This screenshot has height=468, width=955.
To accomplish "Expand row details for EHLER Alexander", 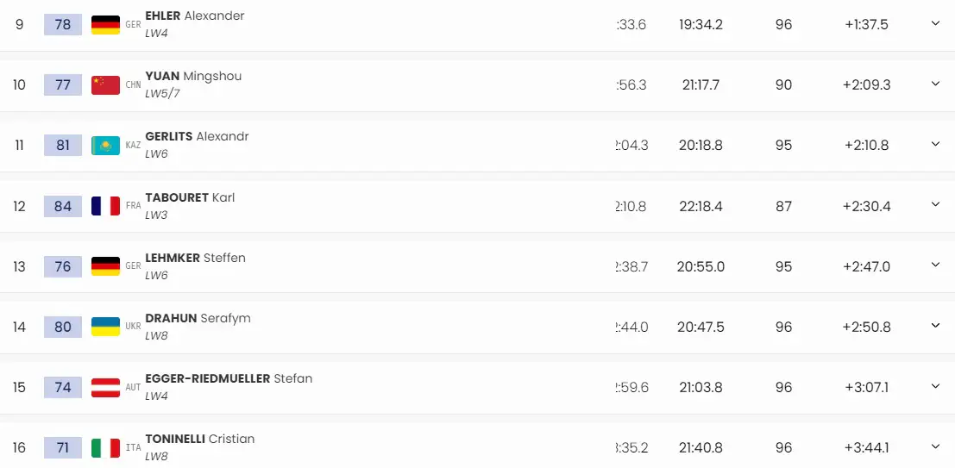I will pyautogui.click(x=935, y=23).
